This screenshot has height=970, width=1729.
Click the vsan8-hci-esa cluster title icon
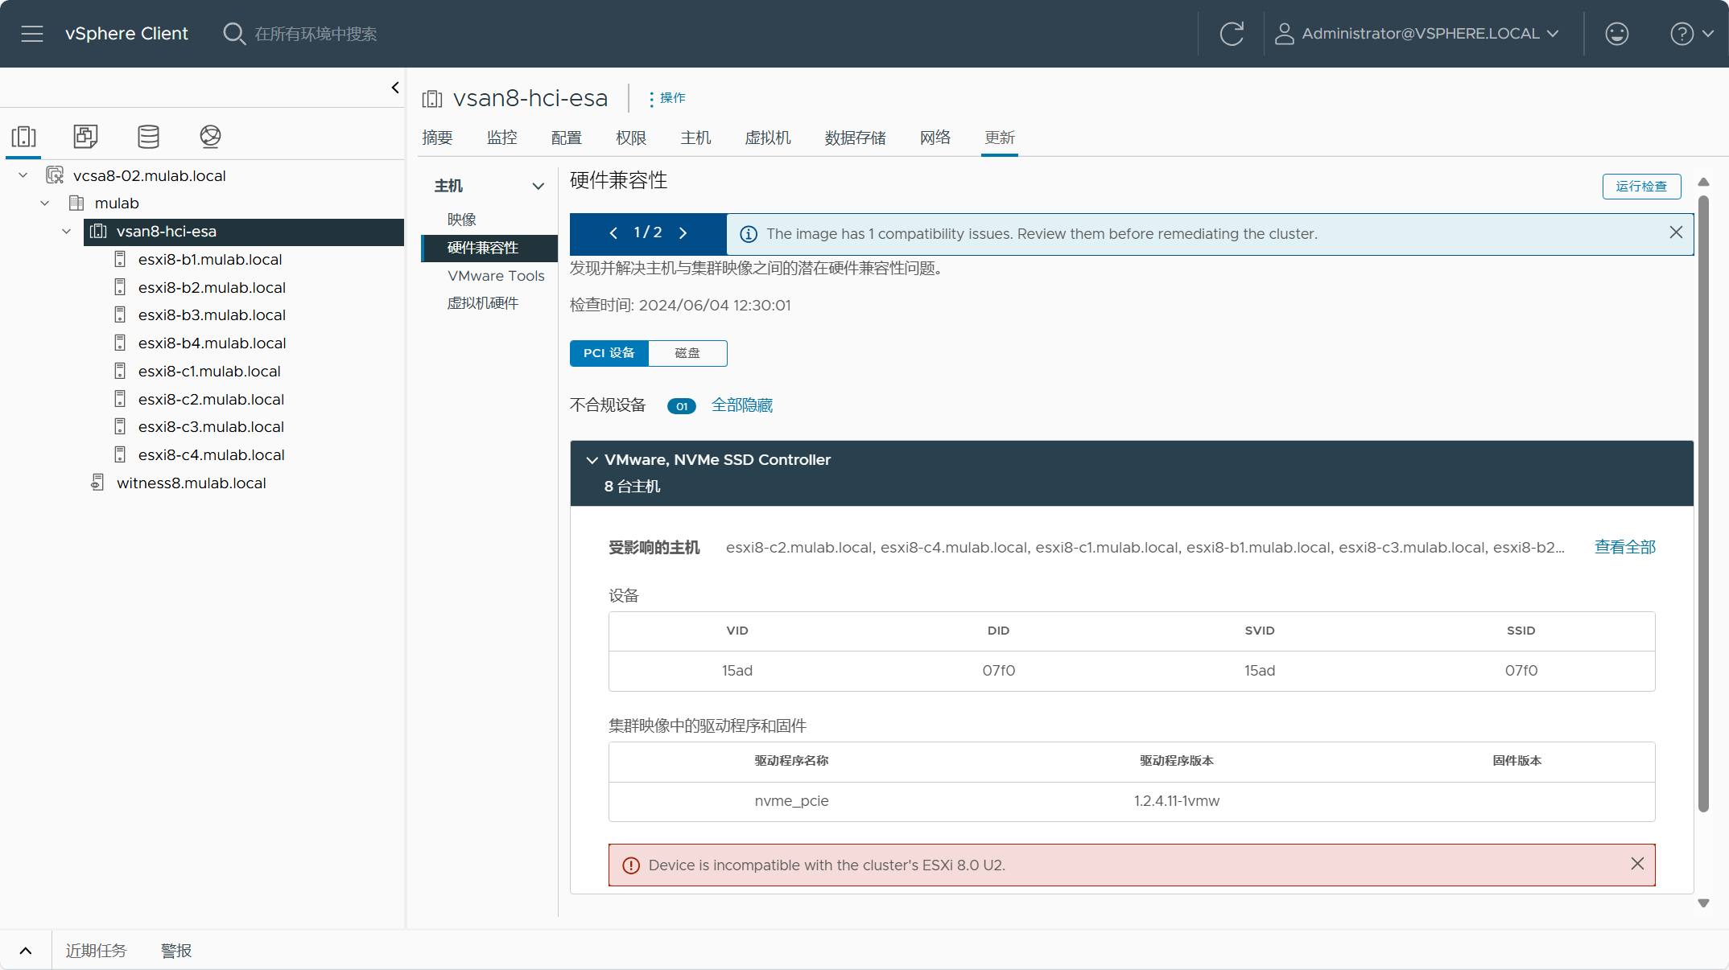tap(432, 99)
